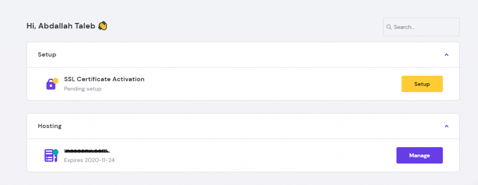Collapse the Setup section chevron
Image resolution: width=478 pixels, height=185 pixels.
coord(446,55)
